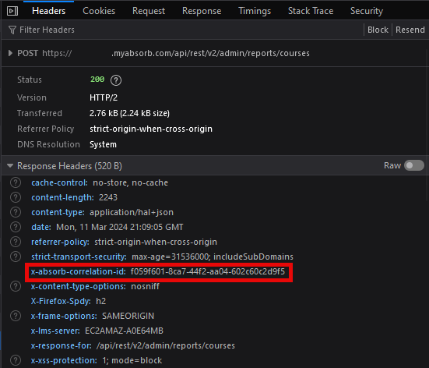The image size is (429, 368).
Task: Open help for the content-length header
Action: point(16,197)
